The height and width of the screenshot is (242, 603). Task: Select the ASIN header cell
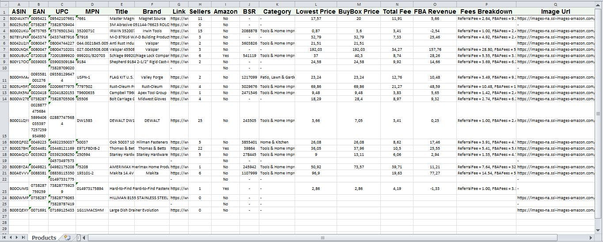coord(19,11)
